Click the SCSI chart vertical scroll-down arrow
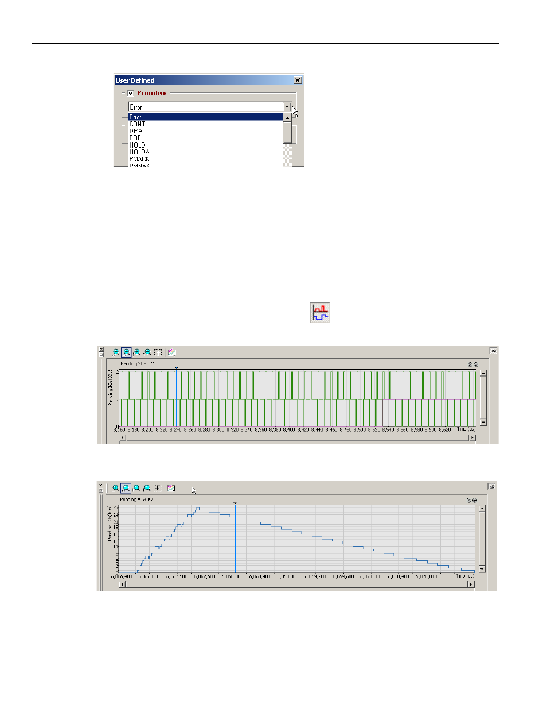Screen dimensions: 547x709 coord(483,423)
